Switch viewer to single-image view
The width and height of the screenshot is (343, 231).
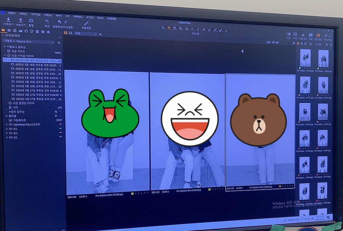click(x=71, y=33)
